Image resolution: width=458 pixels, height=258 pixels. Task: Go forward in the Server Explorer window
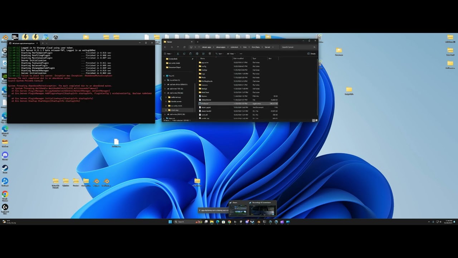tap(171, 47)
